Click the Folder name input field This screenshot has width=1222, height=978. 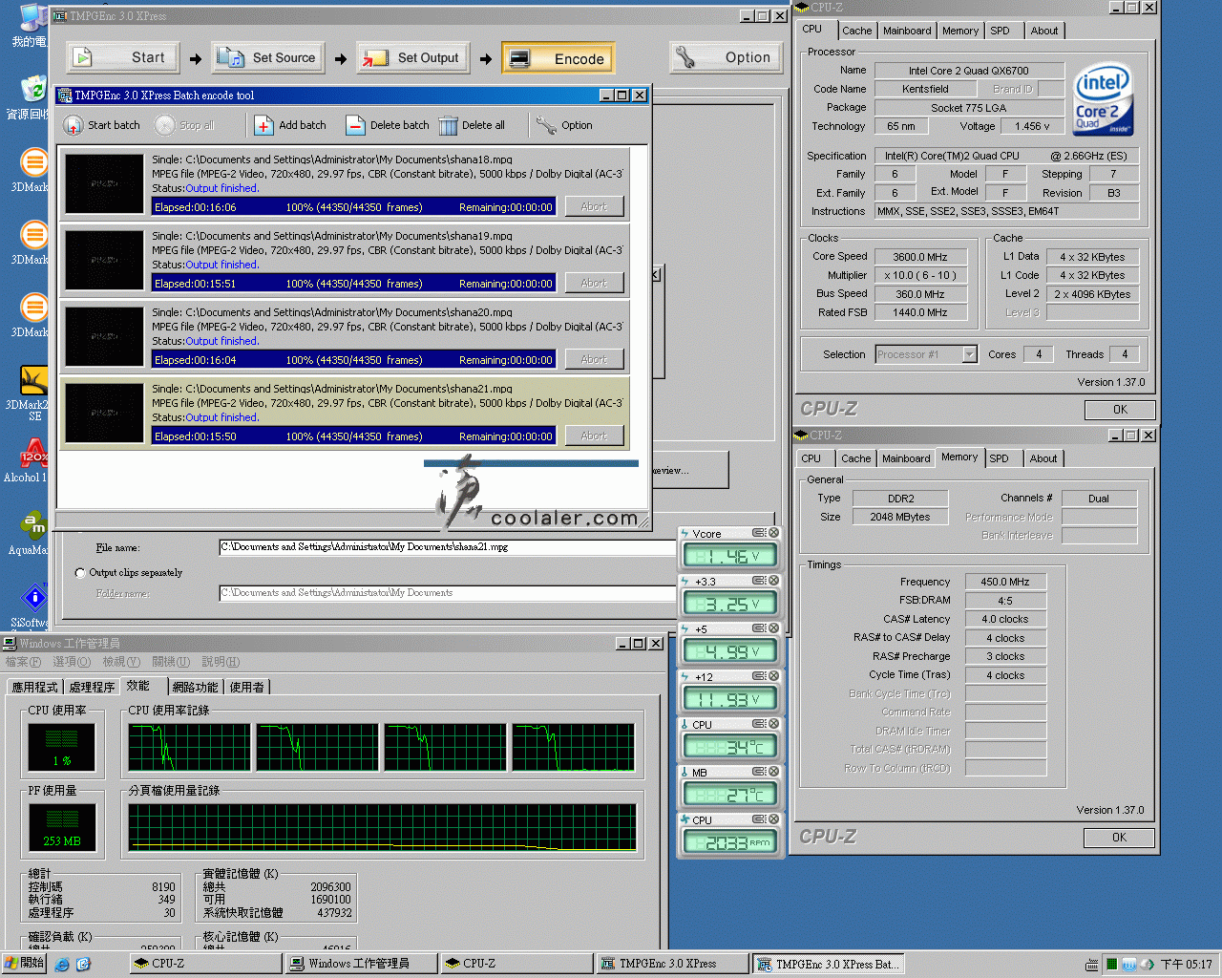point(447,593)
